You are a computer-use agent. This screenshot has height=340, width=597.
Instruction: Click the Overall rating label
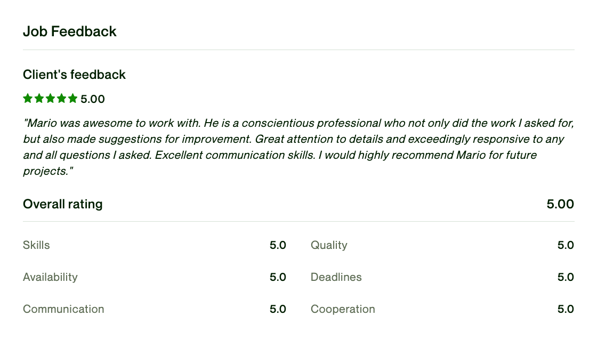pos(63,204)
